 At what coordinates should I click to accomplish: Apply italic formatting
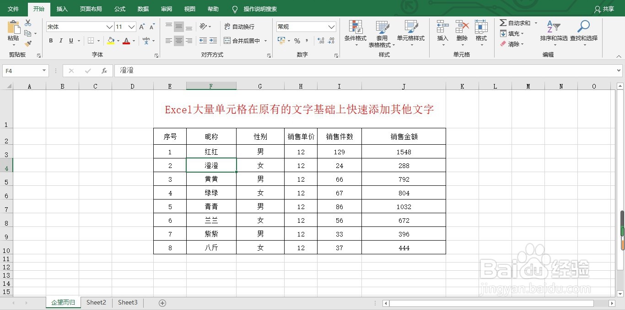click(x=61, y=41)
